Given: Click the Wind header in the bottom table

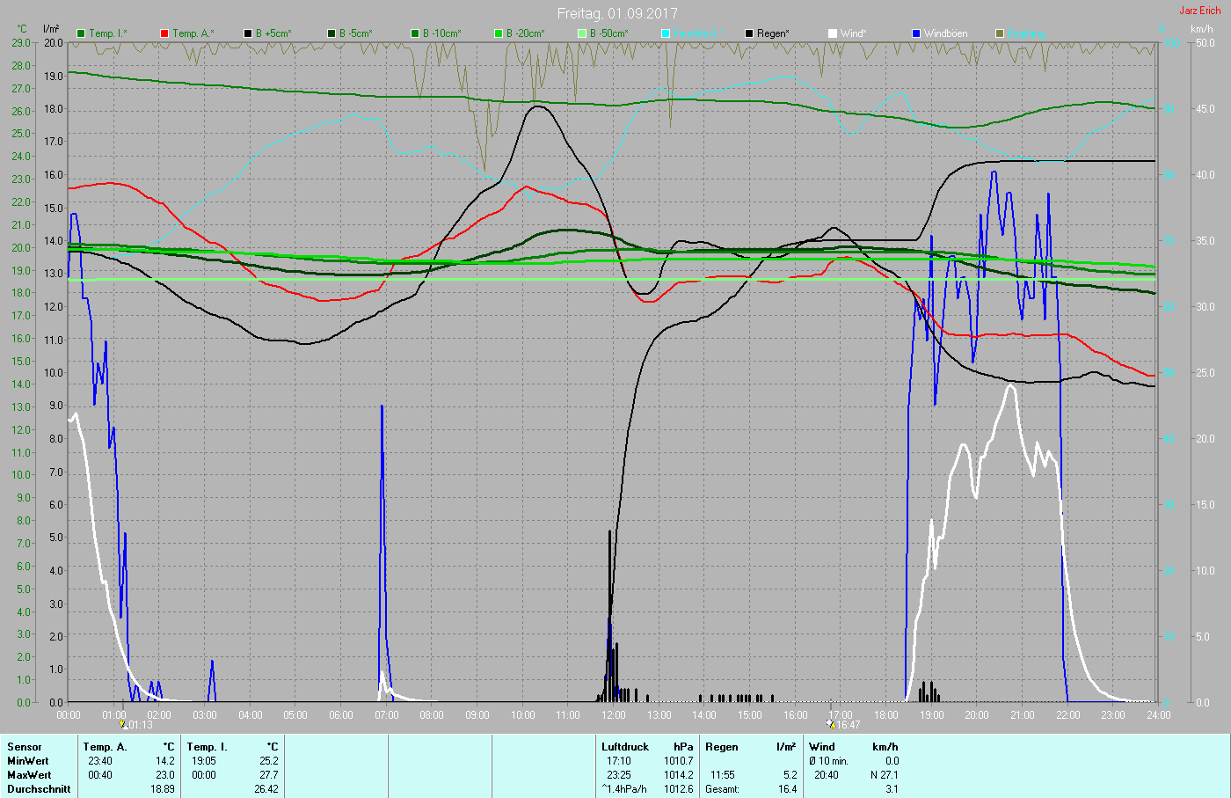Looking at the screenshot, I should [822, 747].
